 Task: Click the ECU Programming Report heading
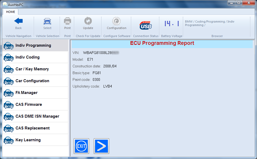[x=162, y=43]
